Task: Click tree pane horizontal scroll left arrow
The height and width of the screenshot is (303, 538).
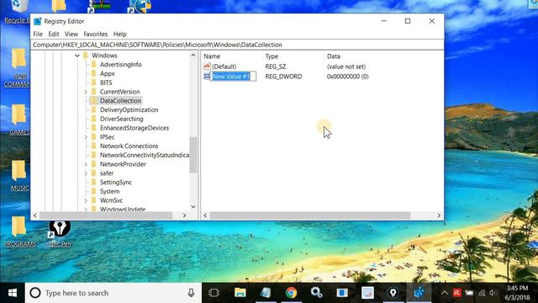Action: tap(35, 215)
